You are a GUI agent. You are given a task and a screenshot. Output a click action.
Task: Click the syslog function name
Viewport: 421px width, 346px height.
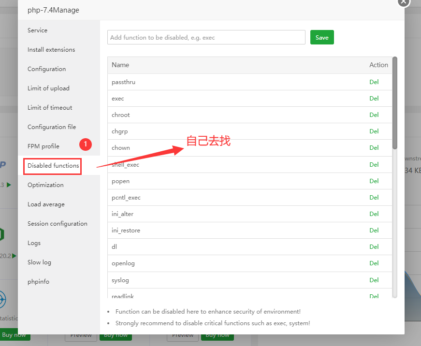point(120,280)
